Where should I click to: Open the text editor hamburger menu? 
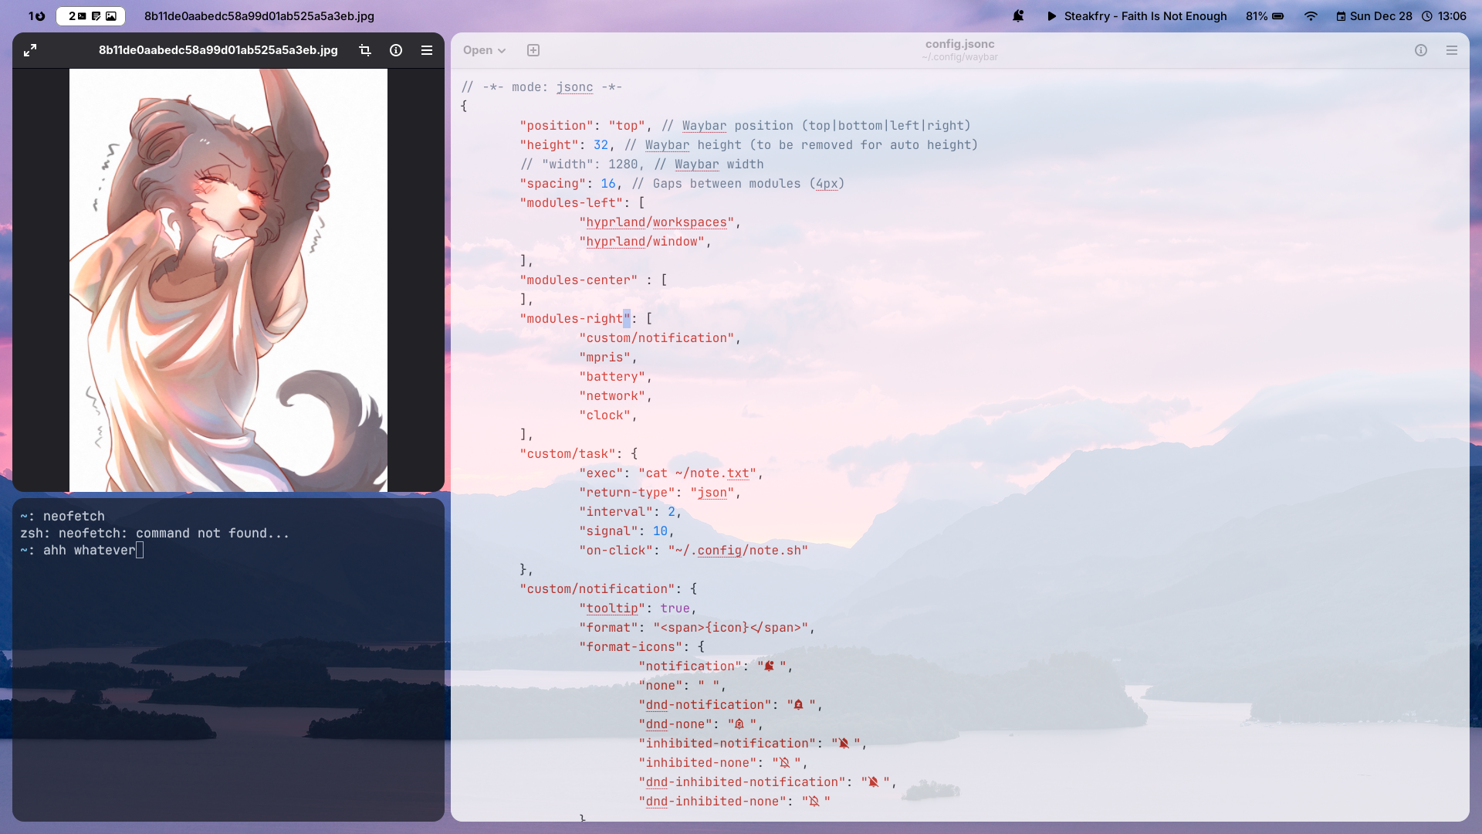(1452, 50)
